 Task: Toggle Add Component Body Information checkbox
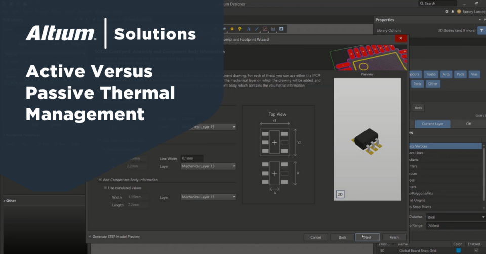pyautogui.click(x=100, y=180)
